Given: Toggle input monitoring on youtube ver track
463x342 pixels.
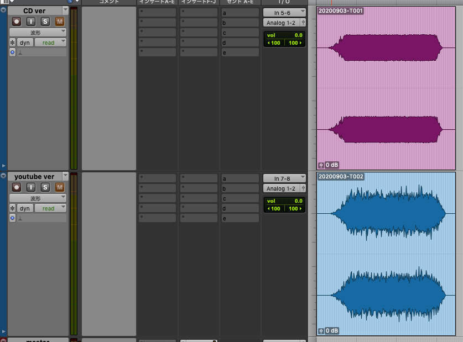Looking at the screenshot, I should pos(31,187).
